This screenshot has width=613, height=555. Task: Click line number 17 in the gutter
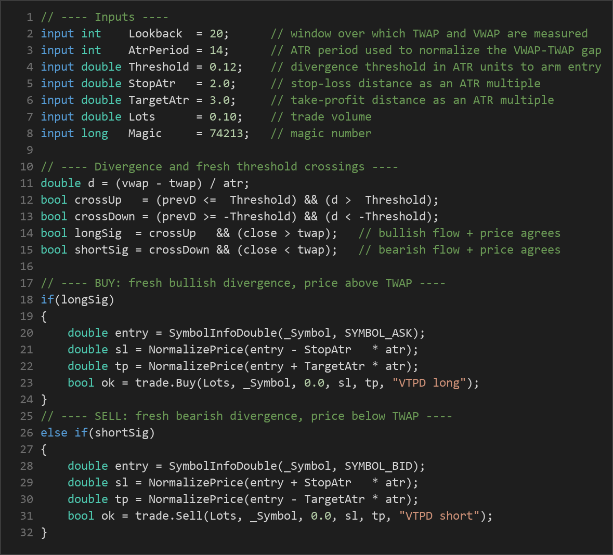click(x=27, y=283)
